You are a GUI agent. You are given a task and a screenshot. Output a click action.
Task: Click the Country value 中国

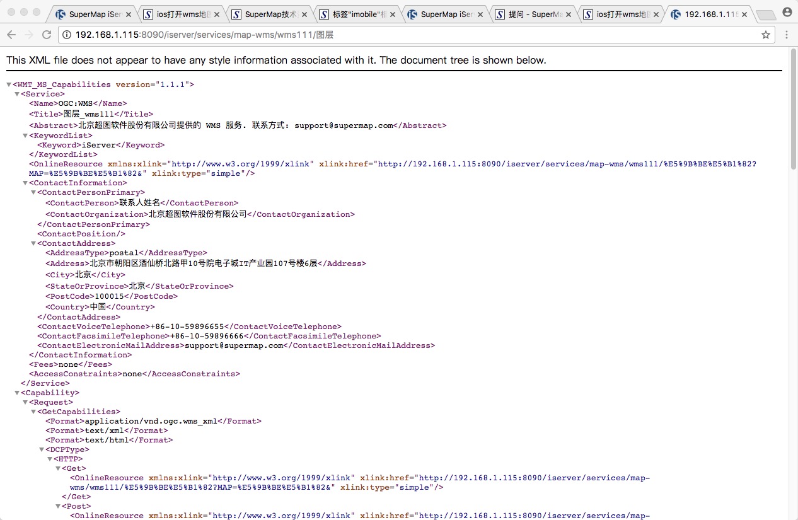tap(98, 307)
